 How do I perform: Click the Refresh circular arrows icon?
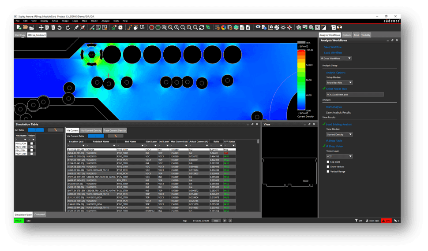point(202,28)
